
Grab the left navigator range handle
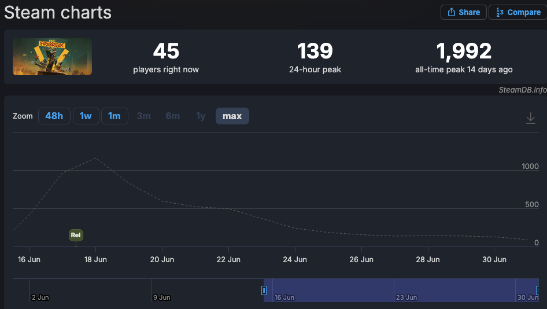[264, 290]
